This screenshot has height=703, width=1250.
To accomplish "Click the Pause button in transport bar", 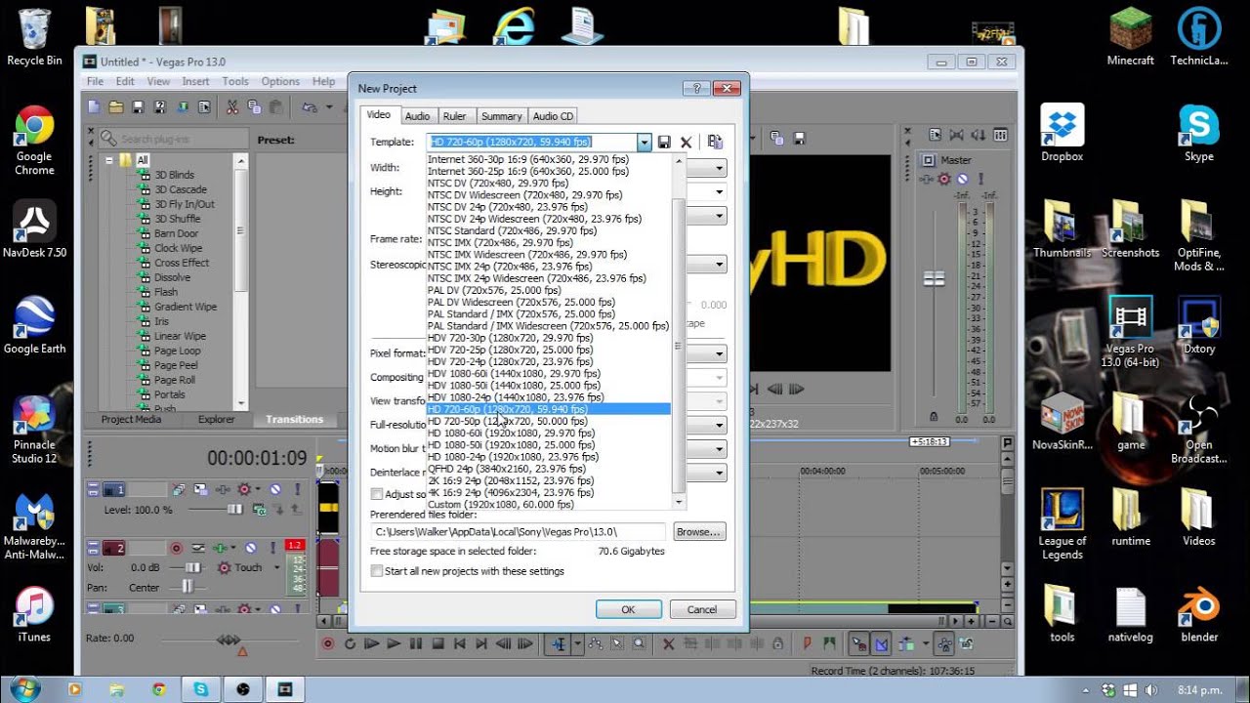I will point(416,643).
